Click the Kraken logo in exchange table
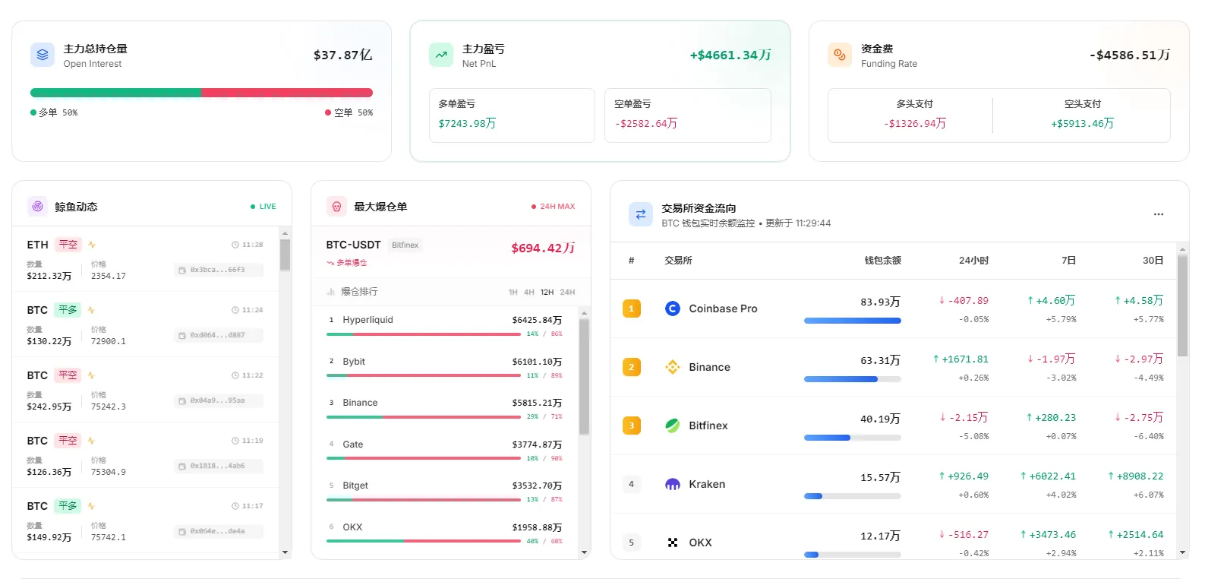1205x579 pixels. (673, 484)
